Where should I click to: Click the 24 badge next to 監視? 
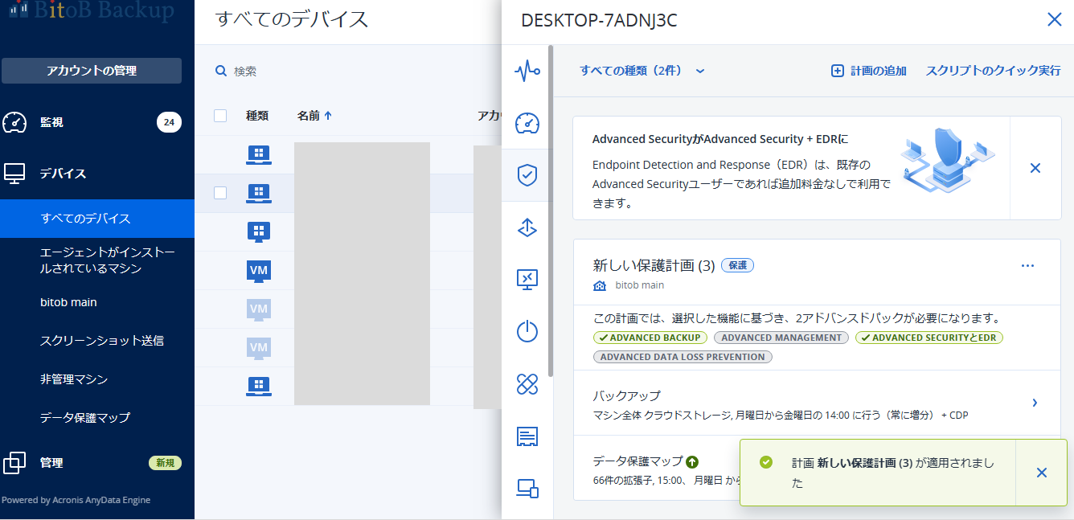coord(169,122)
